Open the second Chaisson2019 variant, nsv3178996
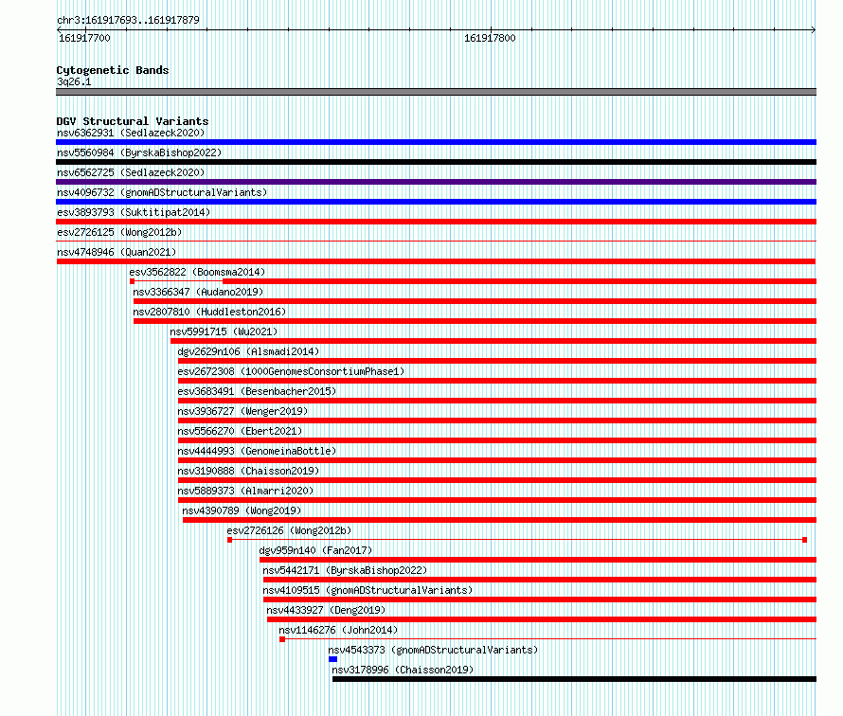 click(x=403, y=670)
